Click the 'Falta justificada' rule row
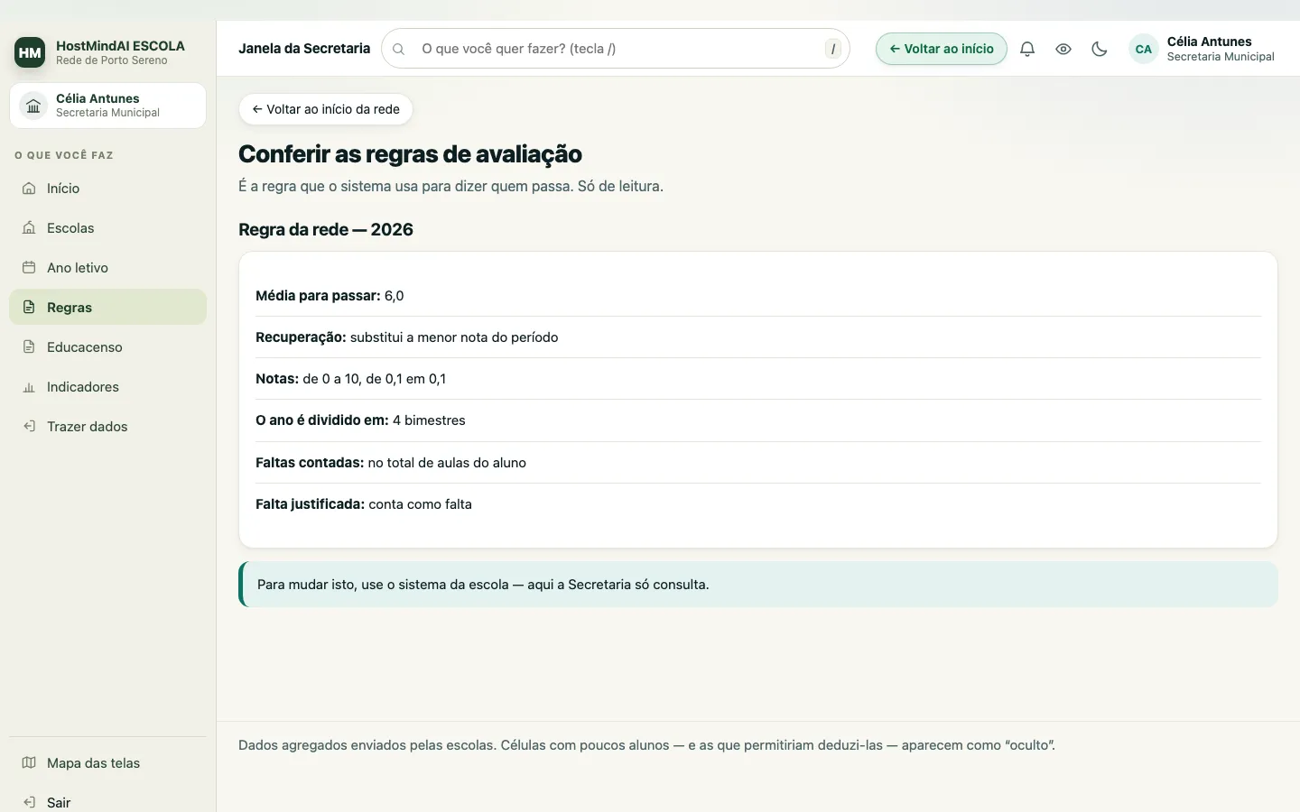 (x=758, y=504)
